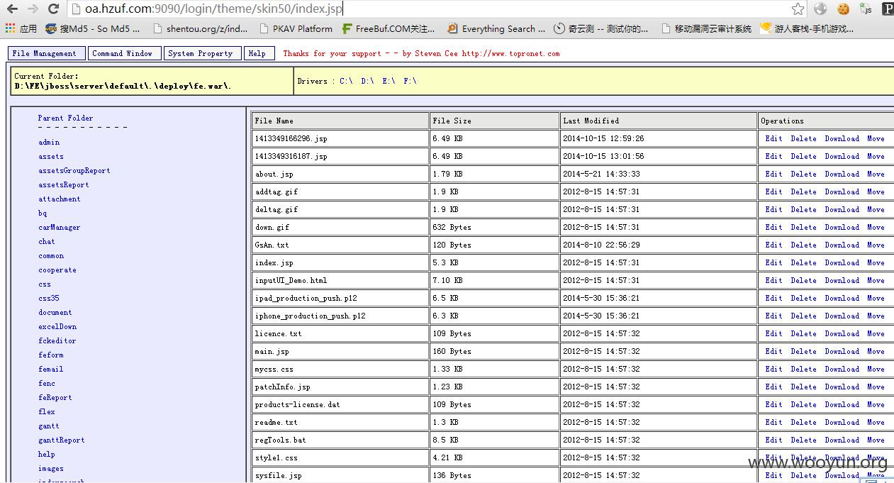
Task: Select the sysfile.jsp file name cell
Action: point(340,475)
